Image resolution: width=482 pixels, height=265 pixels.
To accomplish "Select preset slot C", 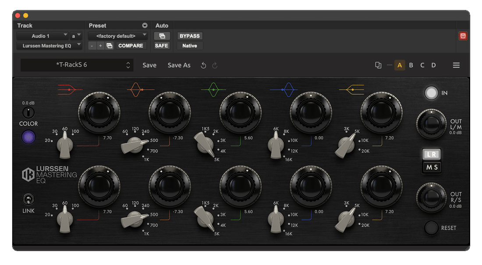I will 422,65.
